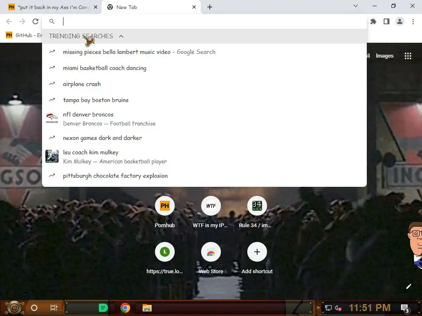Open the Rule 34 shortcut tile
This screenshot has height=316, width=422.
pyautogui.click(x=257, y=206)
